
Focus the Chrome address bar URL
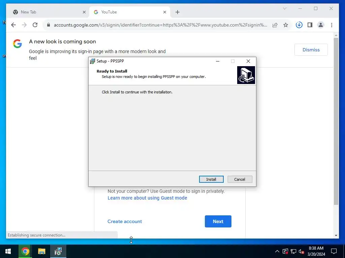[160, 25]
